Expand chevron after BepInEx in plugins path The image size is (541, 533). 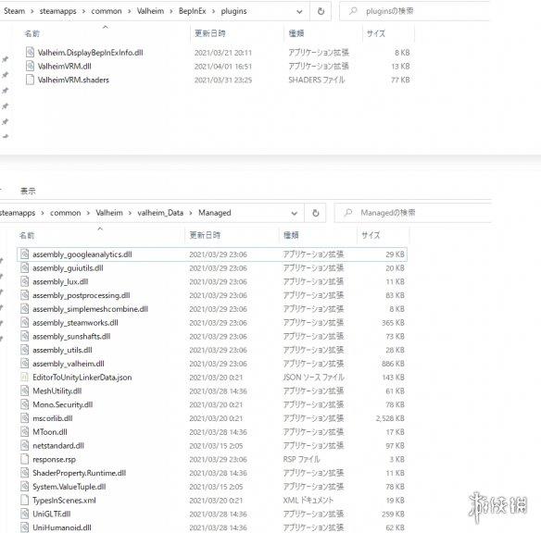pyautogui.click(x=214, y=11)
